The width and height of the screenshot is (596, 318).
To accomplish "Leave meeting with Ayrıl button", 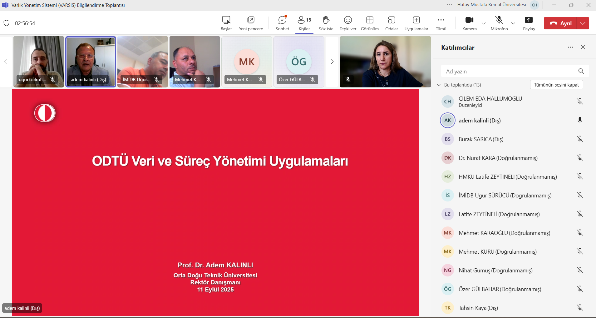I will tap(561, 23).
